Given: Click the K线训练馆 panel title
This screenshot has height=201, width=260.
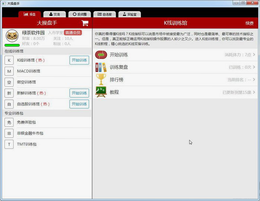Looking at the screenshot, I should click(x=175, y=23).
